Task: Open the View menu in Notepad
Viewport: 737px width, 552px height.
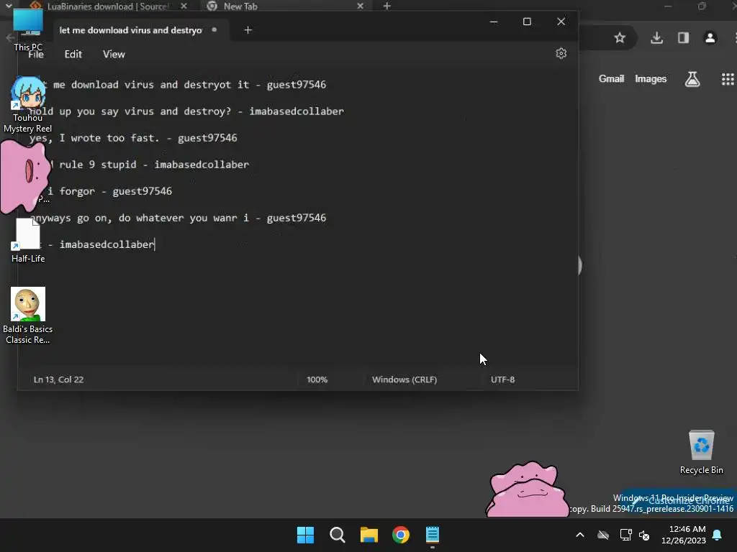Action: [114, 54]
